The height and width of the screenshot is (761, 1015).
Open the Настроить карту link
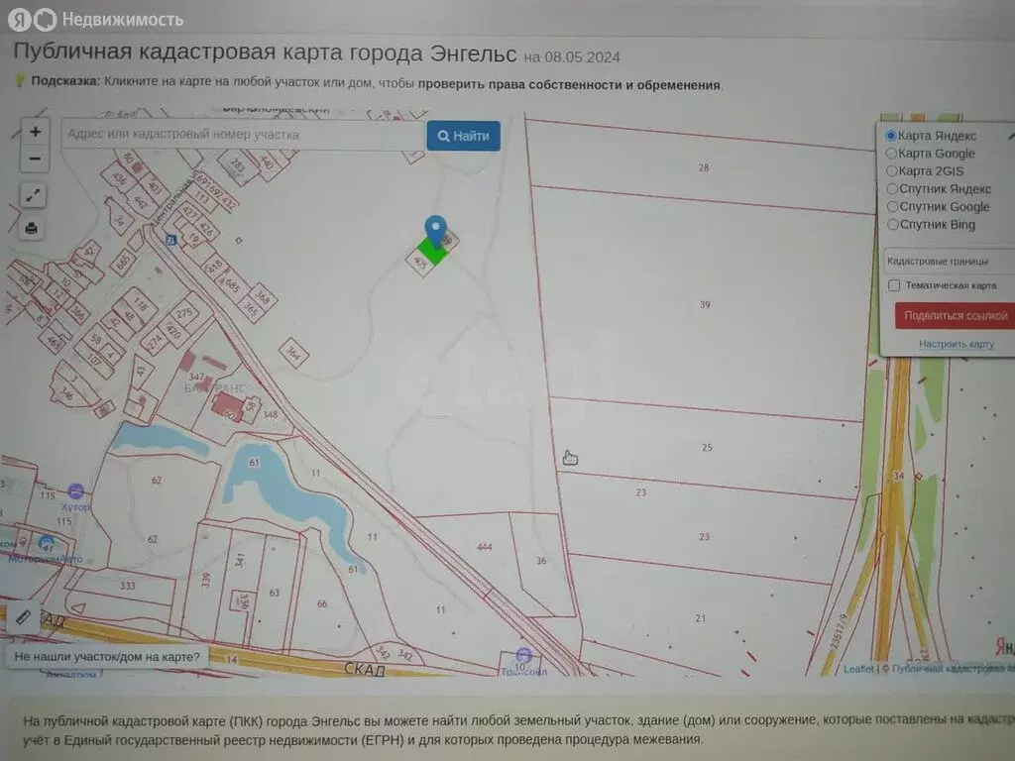957,344
